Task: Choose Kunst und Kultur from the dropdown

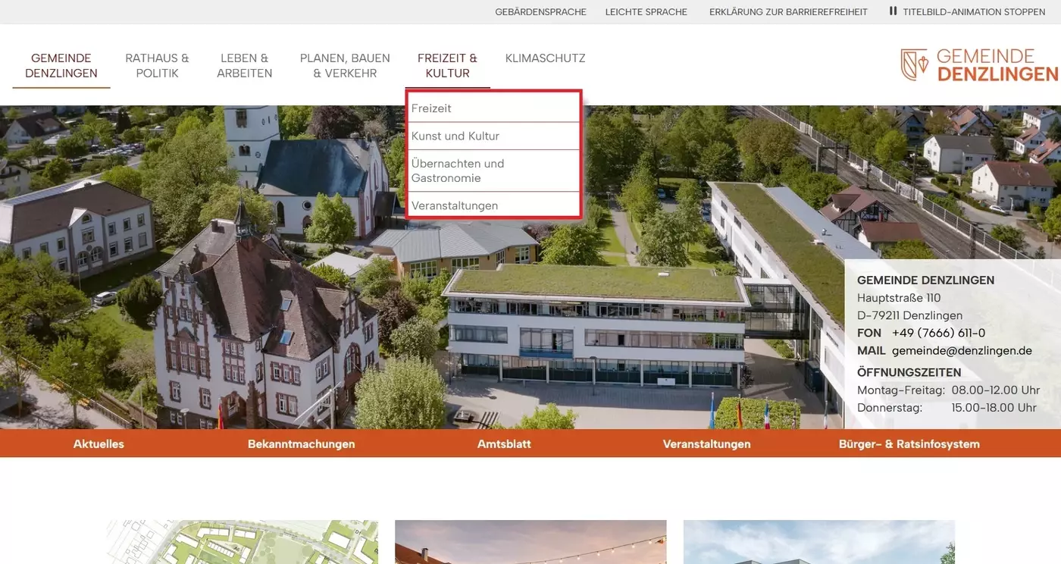Action: click(x=455, y=136)
